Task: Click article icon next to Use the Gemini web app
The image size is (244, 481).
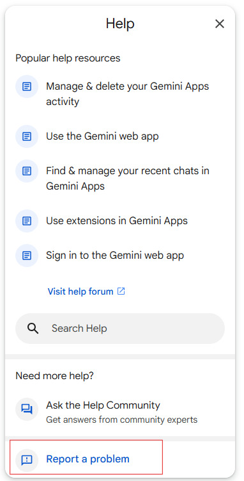Action: coord(27,136)
